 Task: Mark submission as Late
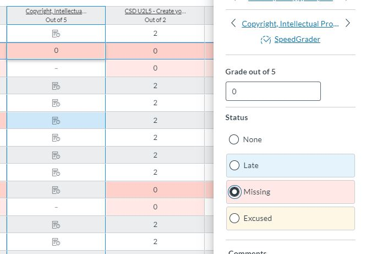coord(234,165)
